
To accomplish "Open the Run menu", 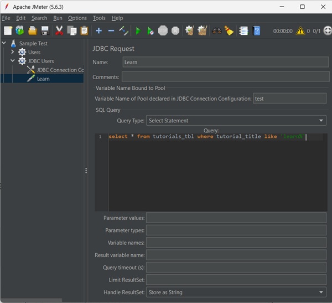I will tap(58, 18).
